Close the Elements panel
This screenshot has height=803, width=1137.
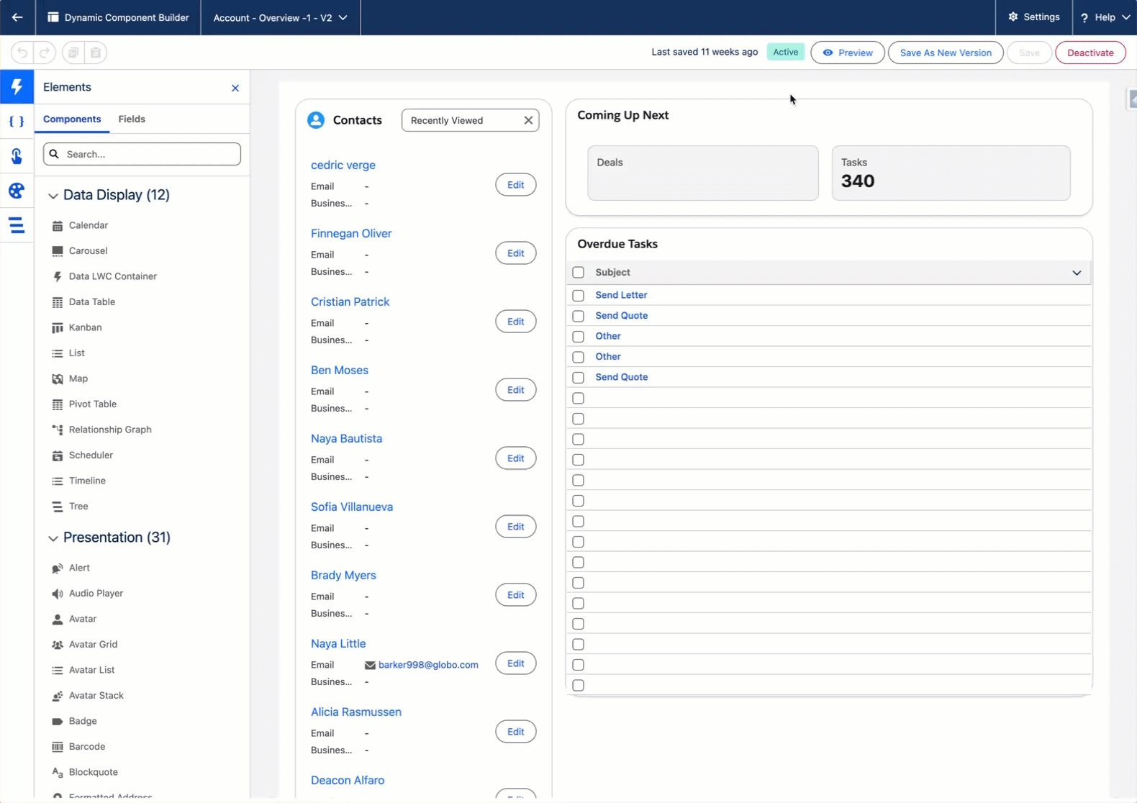(235, 88)
